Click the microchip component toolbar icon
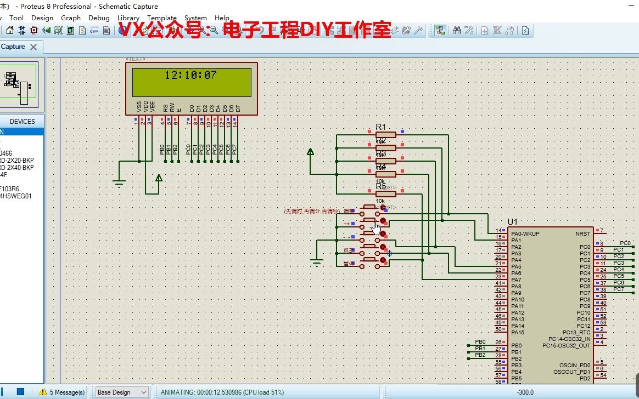The height and width of the screenshot is (399, 639). (x=33, y=30)
